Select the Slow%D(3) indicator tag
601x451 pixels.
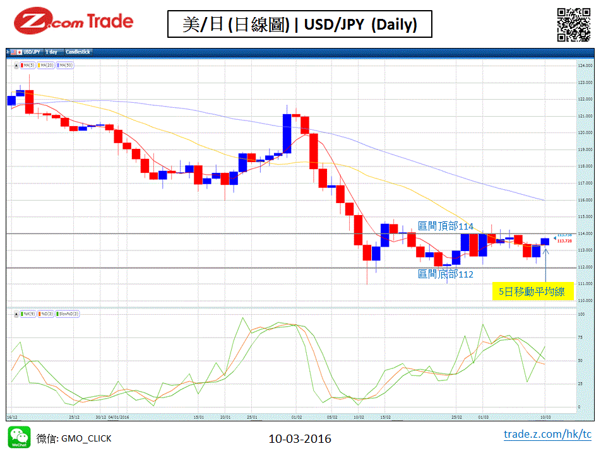pos(68,314)
